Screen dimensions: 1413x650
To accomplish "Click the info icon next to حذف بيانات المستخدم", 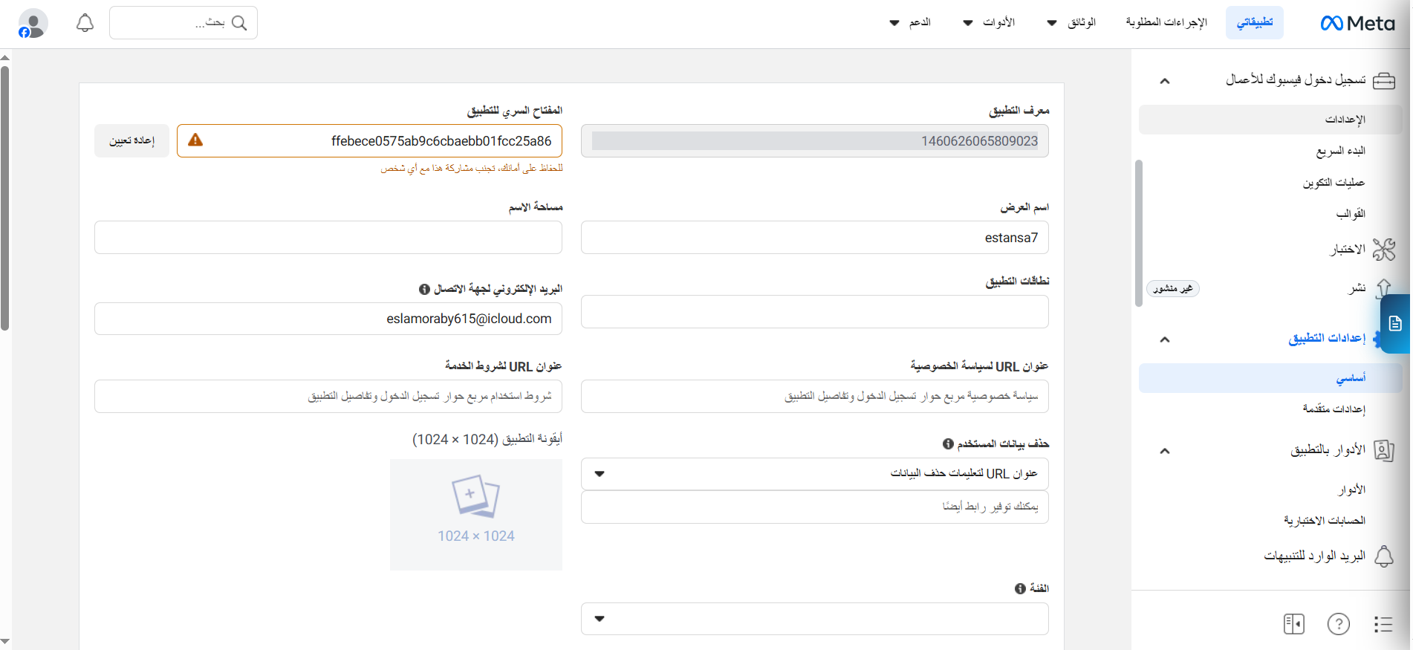I will [948, 443].
